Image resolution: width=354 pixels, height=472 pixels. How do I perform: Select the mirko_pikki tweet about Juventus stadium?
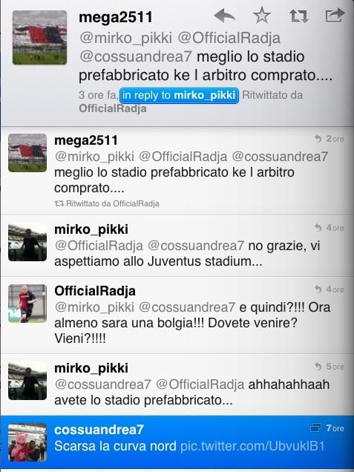177,246
